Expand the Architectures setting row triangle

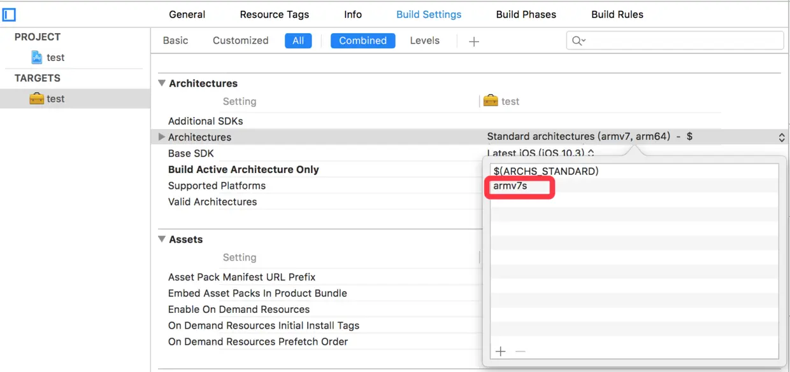[x=162, y=137]
